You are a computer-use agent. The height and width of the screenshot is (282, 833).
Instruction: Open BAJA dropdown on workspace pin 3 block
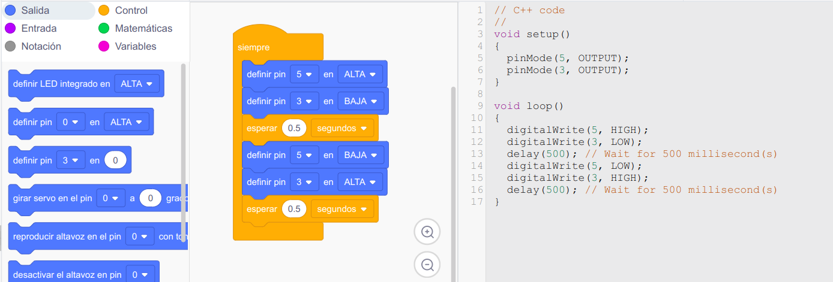pyautogui.click(x=361, y=101)
